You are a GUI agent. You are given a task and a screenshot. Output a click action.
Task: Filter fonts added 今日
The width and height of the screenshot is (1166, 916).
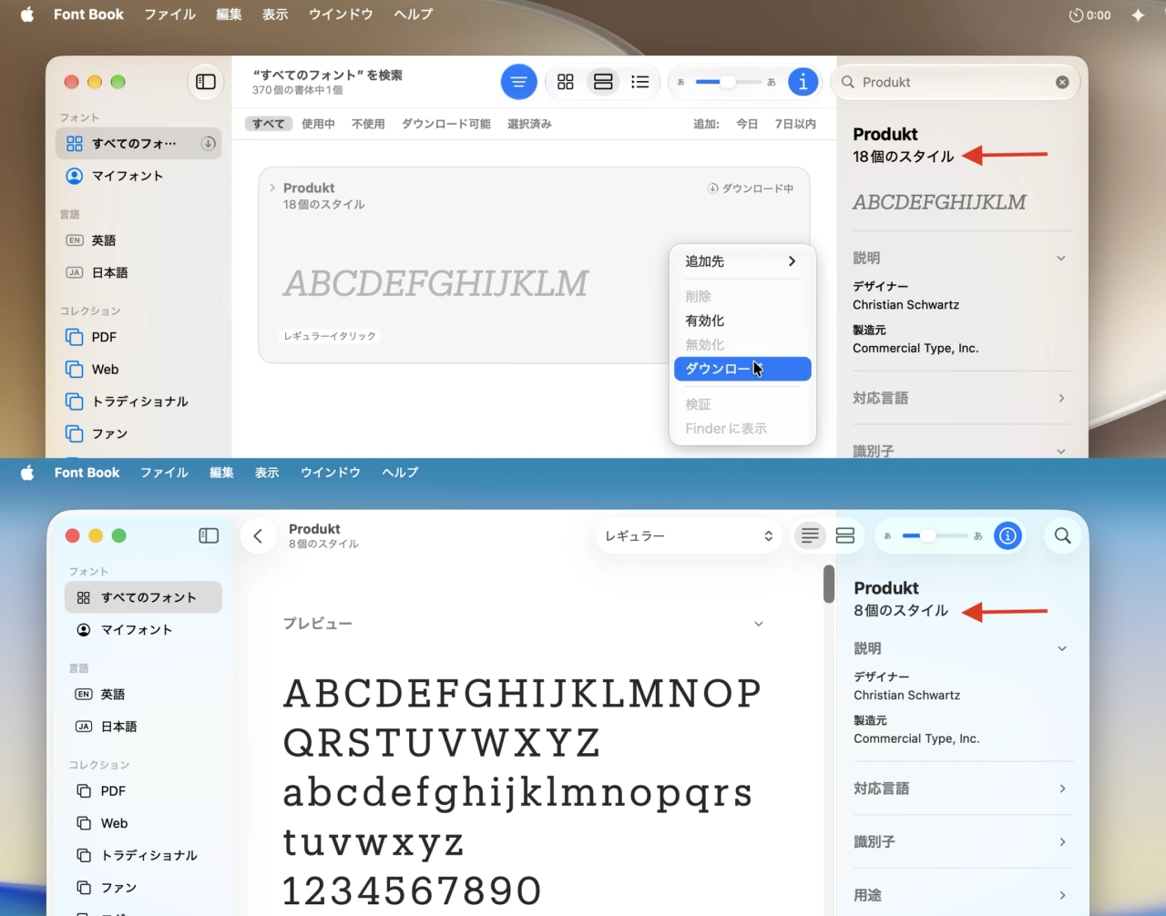click(x=747, y=124)
